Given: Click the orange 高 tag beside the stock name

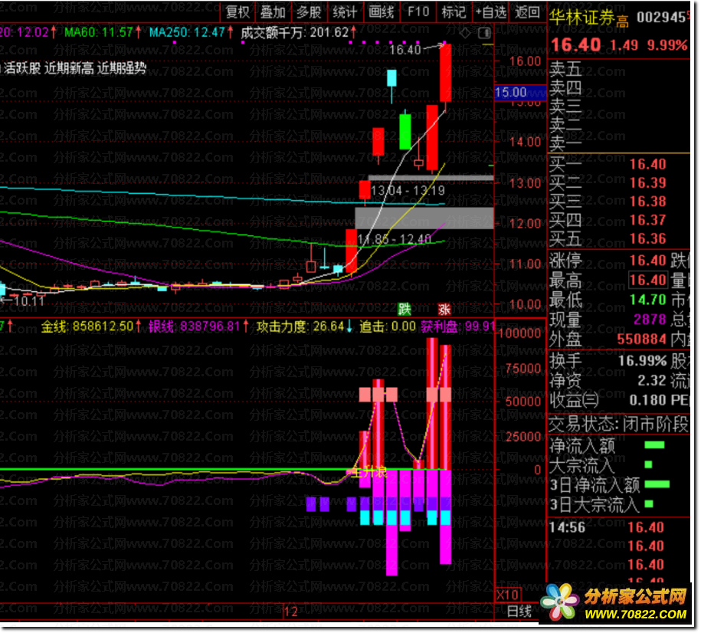Looking at the screenshot, I should coord(623,21).
